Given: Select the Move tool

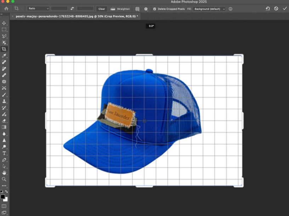Looking at the screenshot, I should pos(4,23).
